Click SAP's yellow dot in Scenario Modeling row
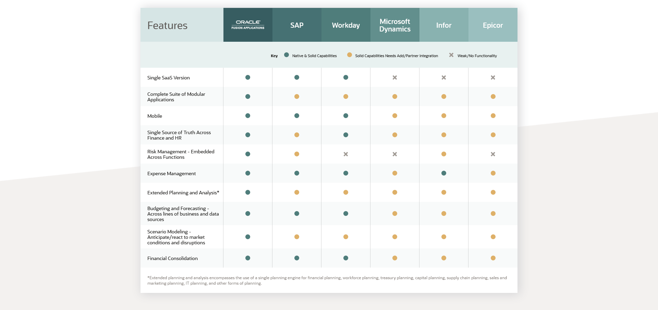Screen dimensions: 658x310 (x=297, y=237)
